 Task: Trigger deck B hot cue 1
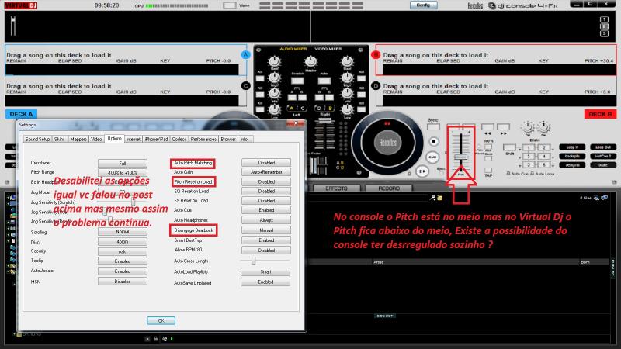pos(528,147)
